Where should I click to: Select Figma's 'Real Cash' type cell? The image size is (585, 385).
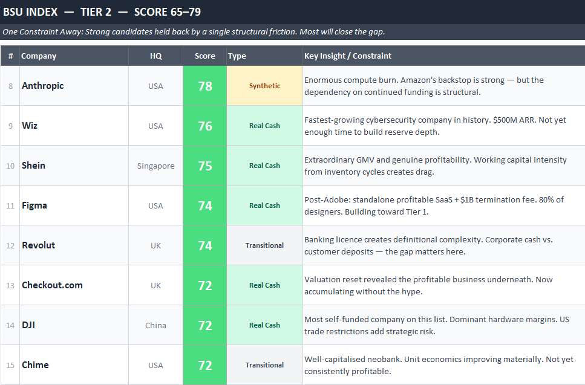tap(264, 205)
